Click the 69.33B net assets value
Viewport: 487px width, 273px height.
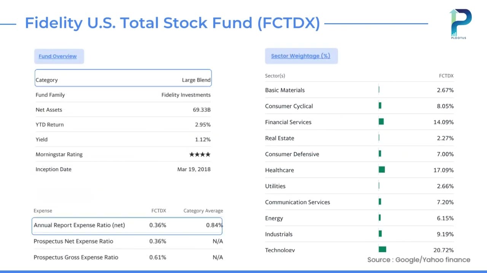[202, 110]
